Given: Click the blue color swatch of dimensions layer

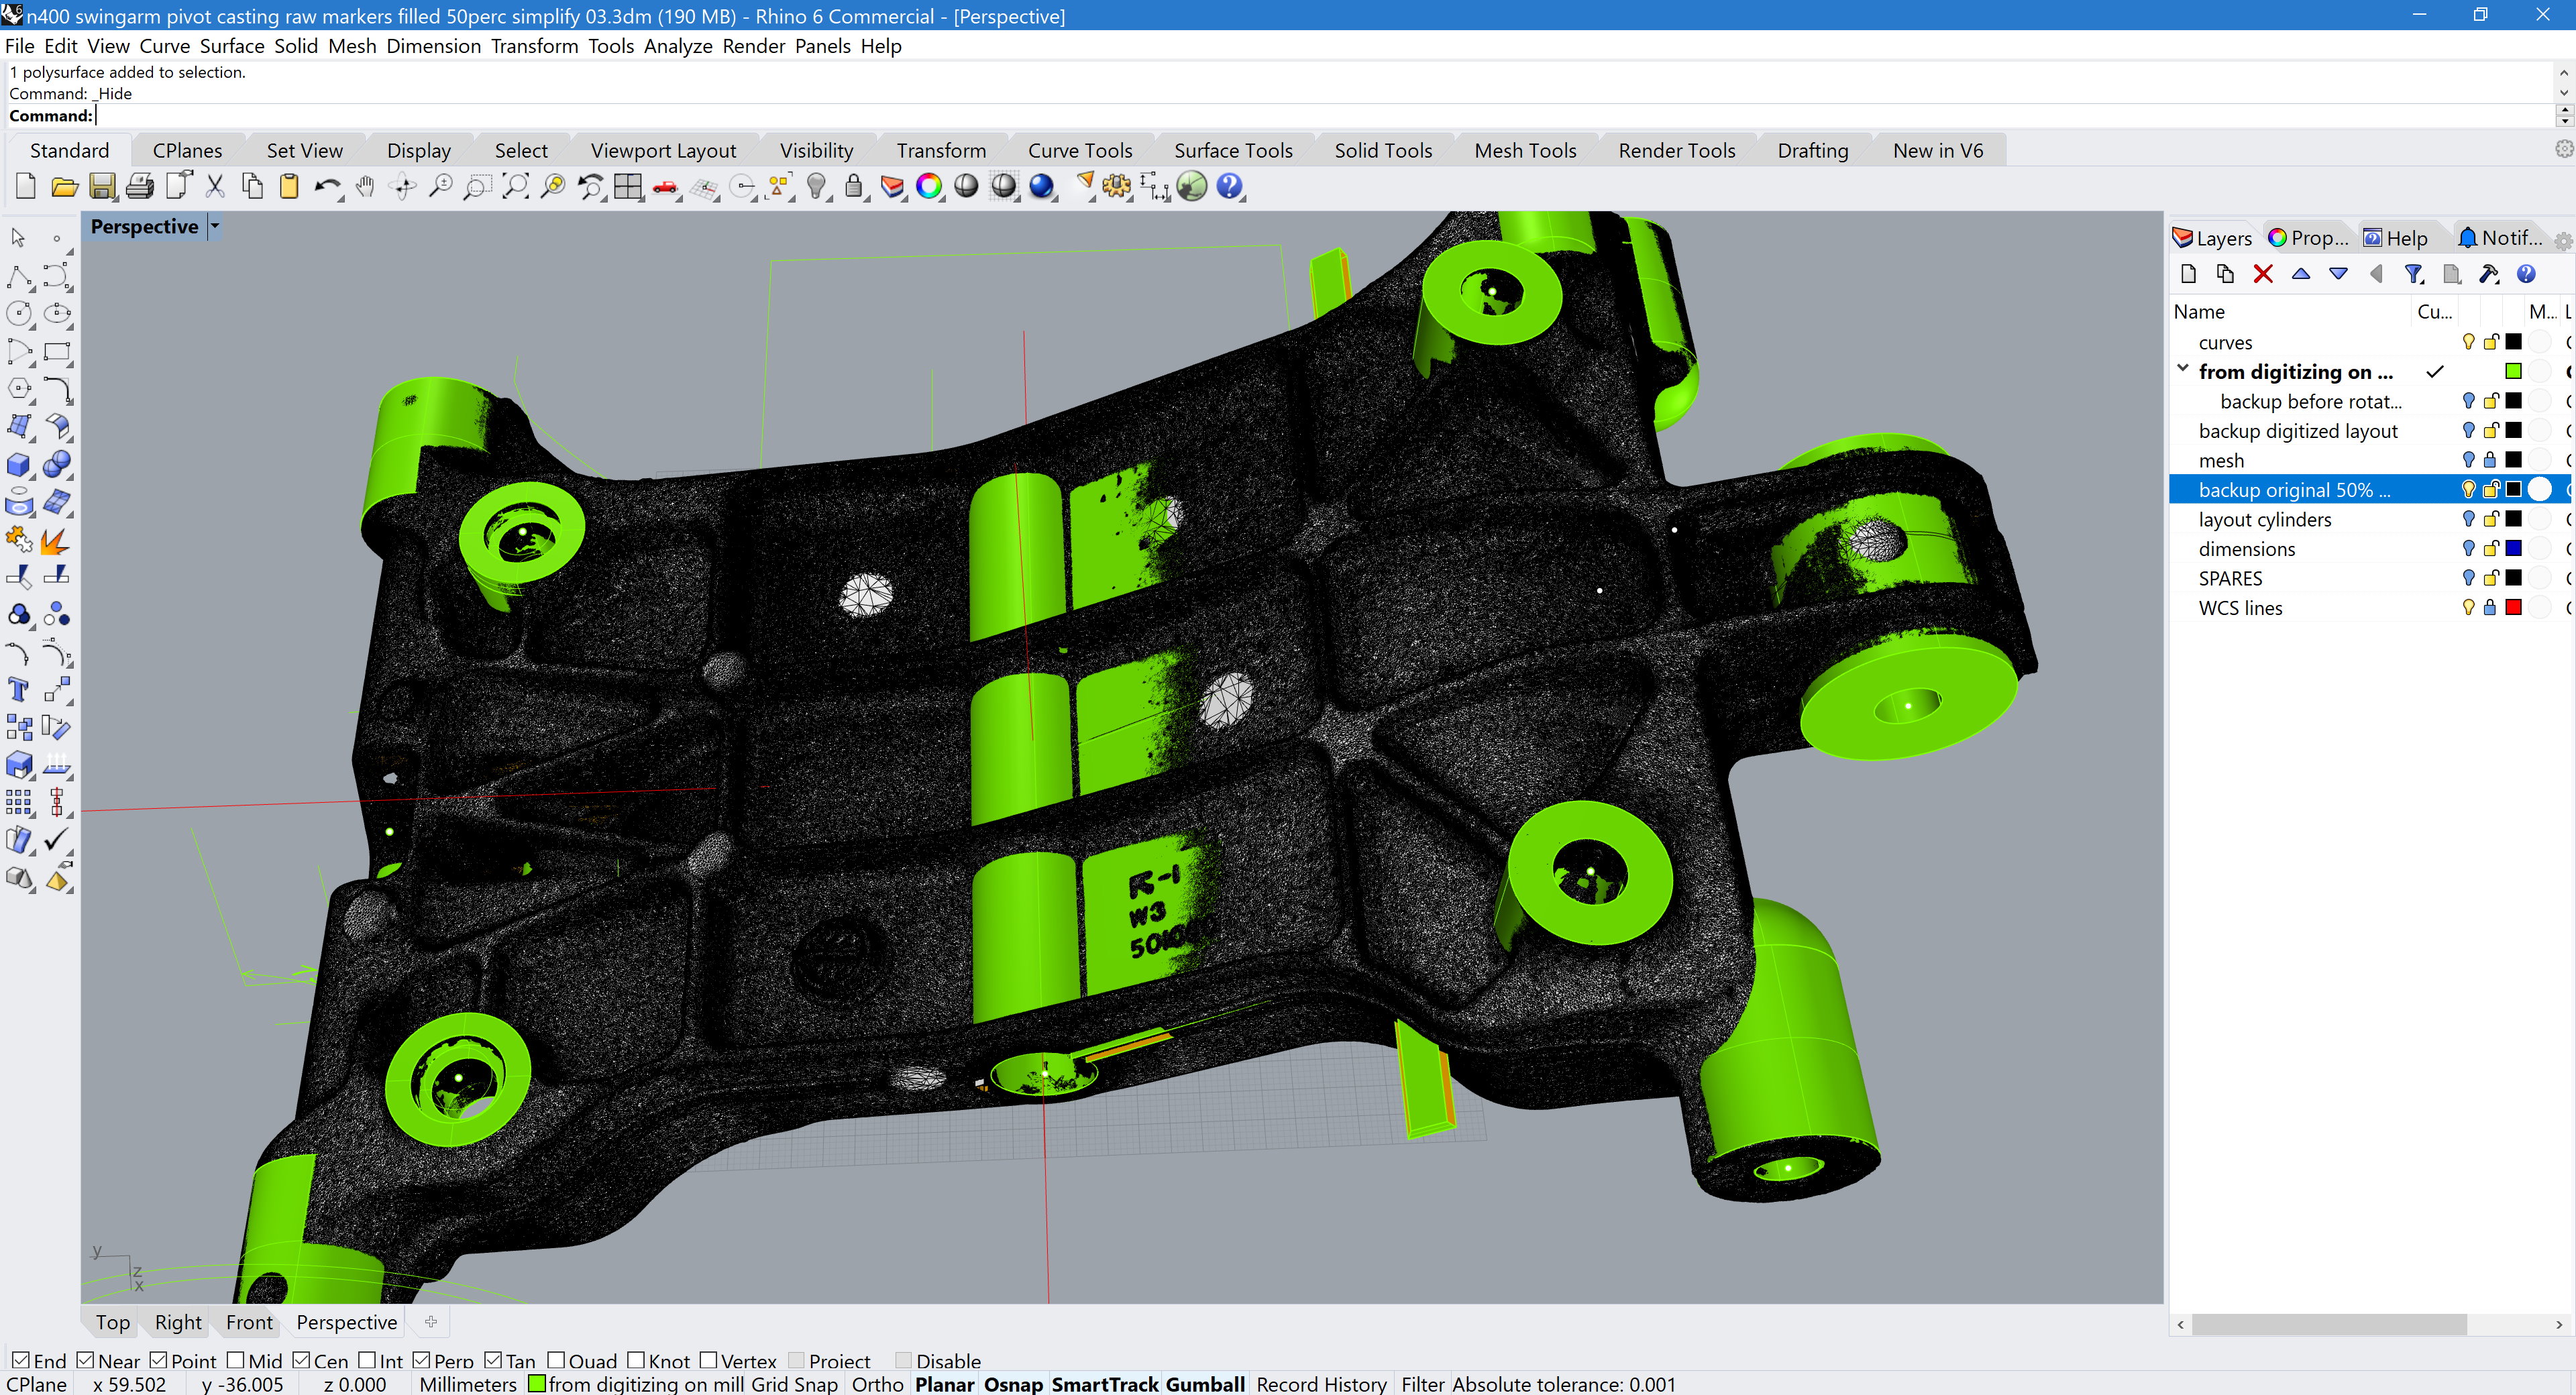Looking at the screenshot, I should (x=2513, y=548).
